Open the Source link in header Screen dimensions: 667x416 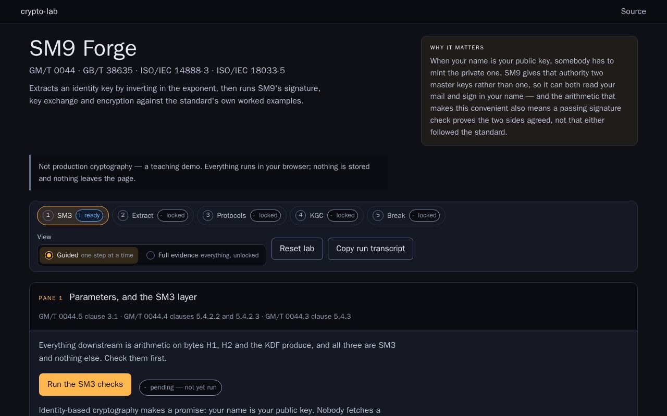[633, 11]
